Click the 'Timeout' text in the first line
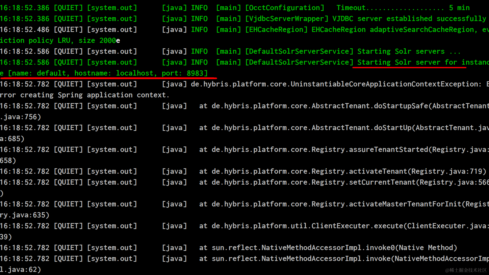 coord(351,8)
